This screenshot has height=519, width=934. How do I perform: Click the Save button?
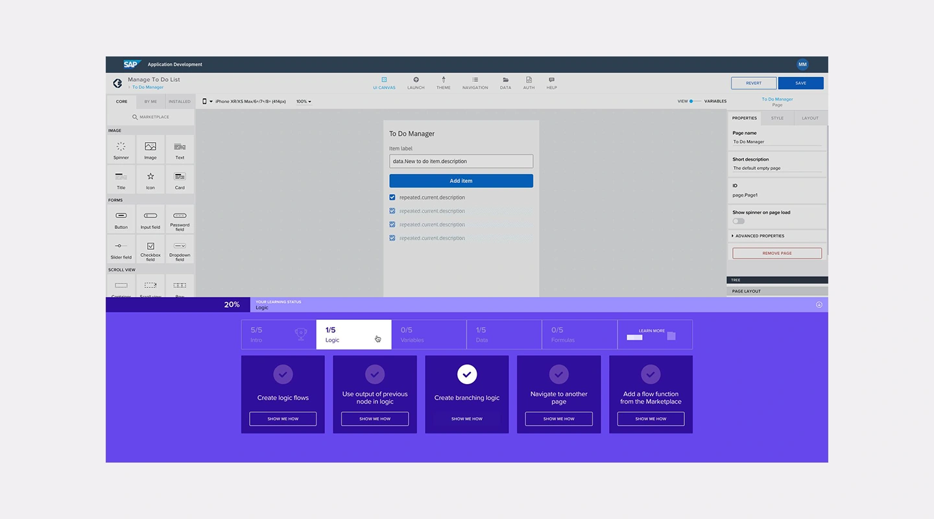point(801,83)
